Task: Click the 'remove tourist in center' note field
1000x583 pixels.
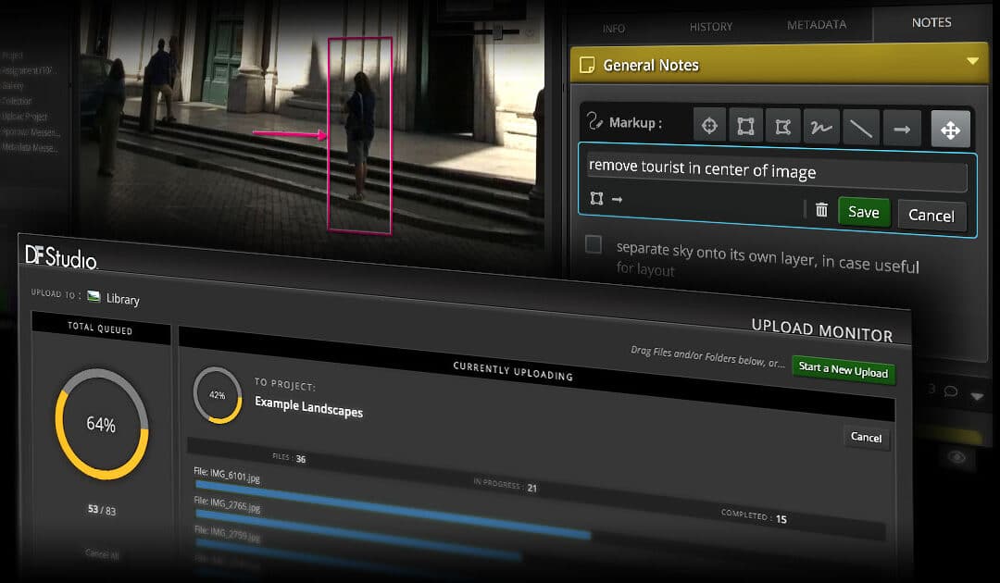Action: click(x=776, y=170)
